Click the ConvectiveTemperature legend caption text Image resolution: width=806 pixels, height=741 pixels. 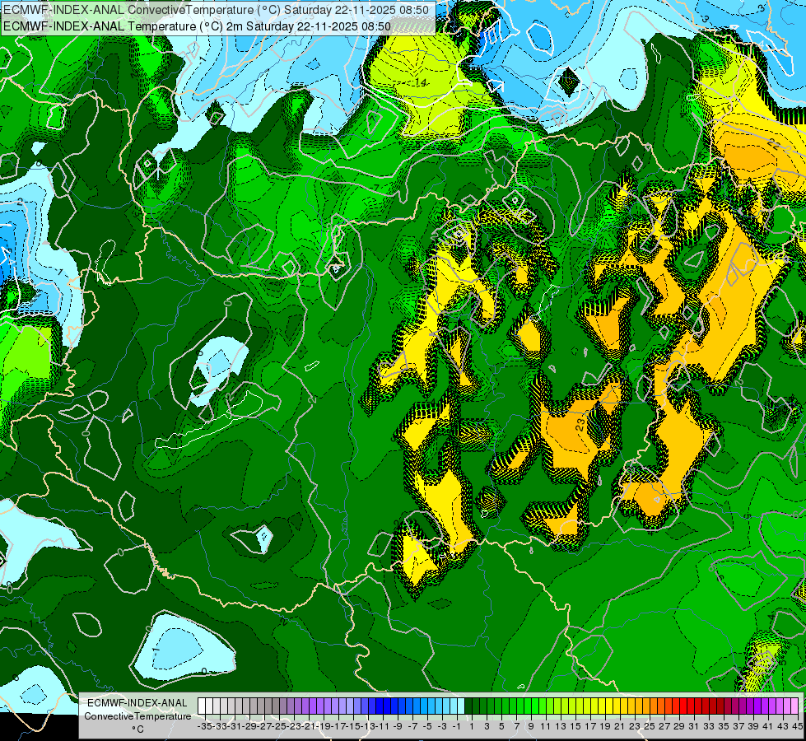137,715
